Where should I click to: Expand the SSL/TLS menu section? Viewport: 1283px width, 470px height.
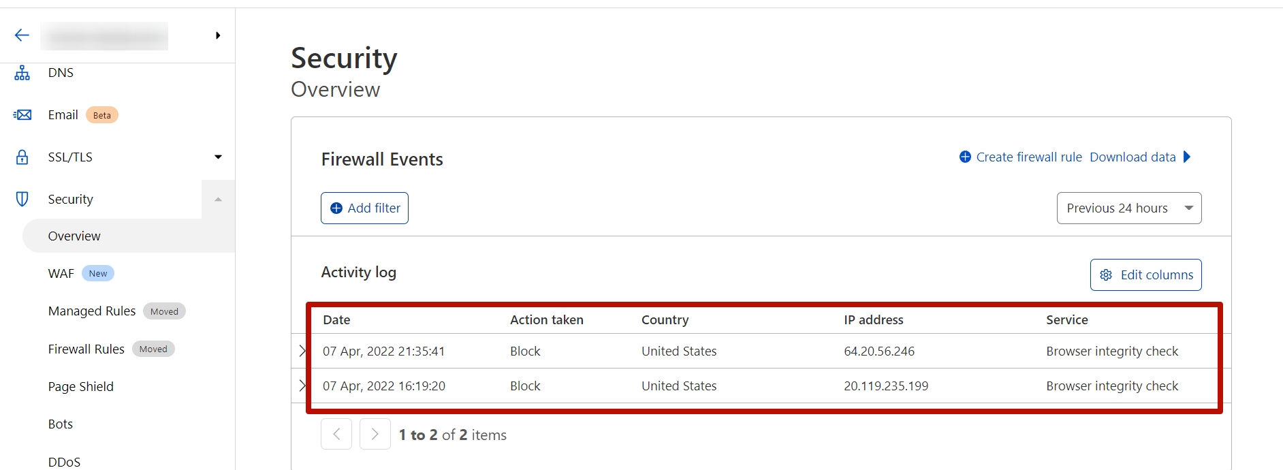coord(218,157)
